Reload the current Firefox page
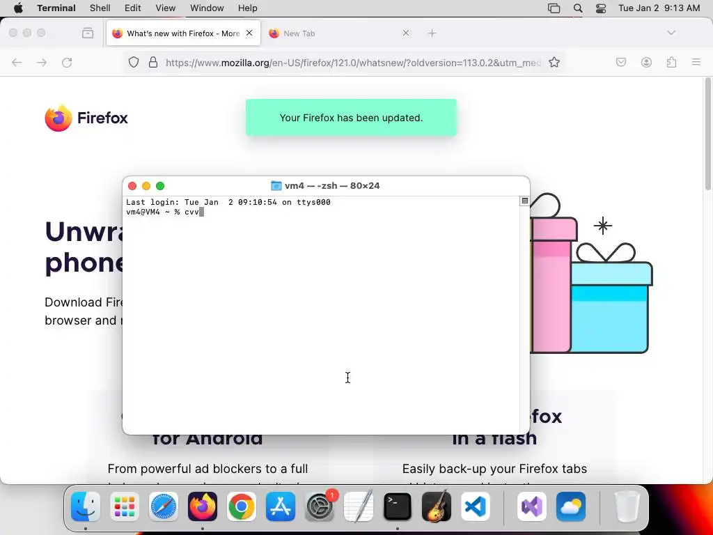Viewport: 713px width, 535px height. 67,62
